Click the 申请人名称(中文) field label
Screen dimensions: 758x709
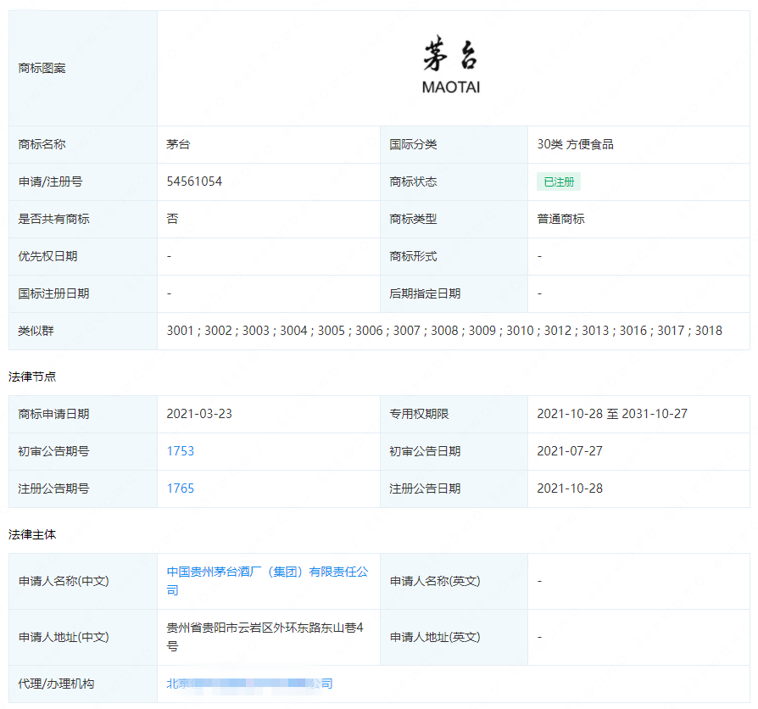pyautogui.click(x=64, y=581)
